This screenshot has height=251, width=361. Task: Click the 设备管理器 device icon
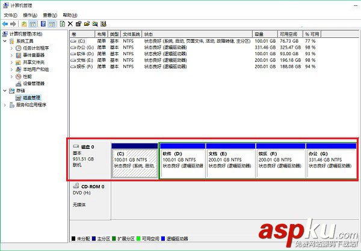pyautogui.click(x=19, y=83)
